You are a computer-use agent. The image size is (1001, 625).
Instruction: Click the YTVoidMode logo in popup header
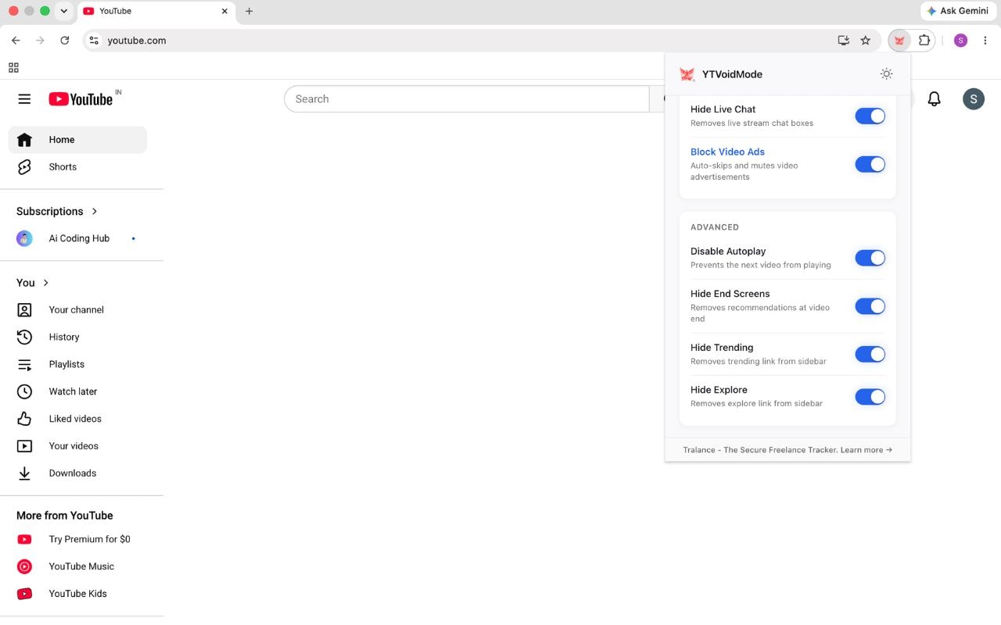pos(687,74)
